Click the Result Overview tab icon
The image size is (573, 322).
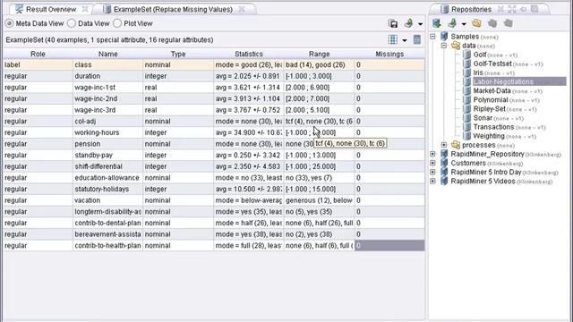[x=20, y=9]
